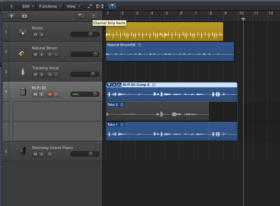Click the duplicate track button
The height and width of the screenshot is (206, 280).
point(24,16)
